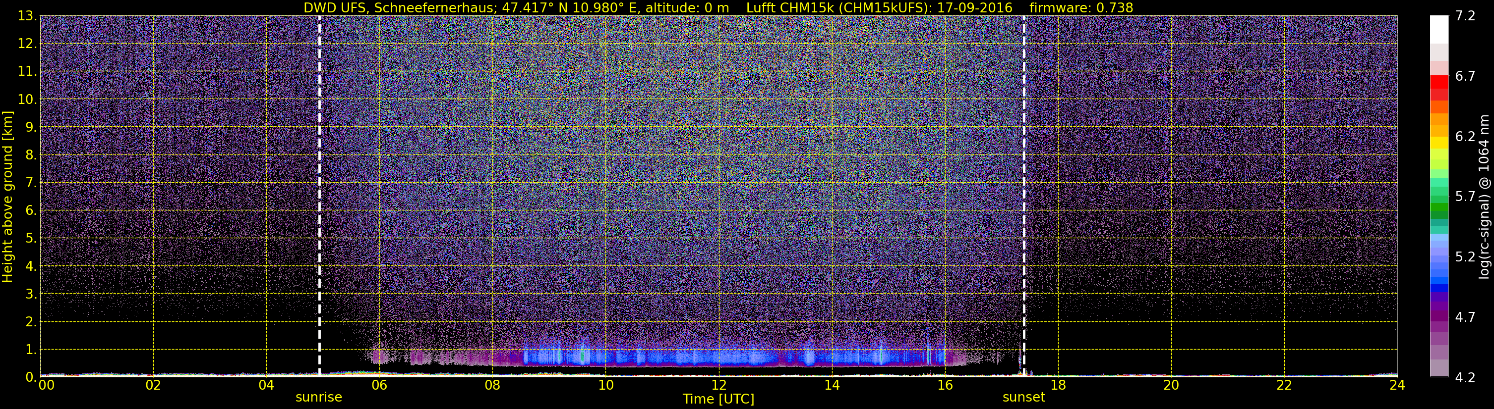Click the 'Time [UTC]' axis label

718,399
